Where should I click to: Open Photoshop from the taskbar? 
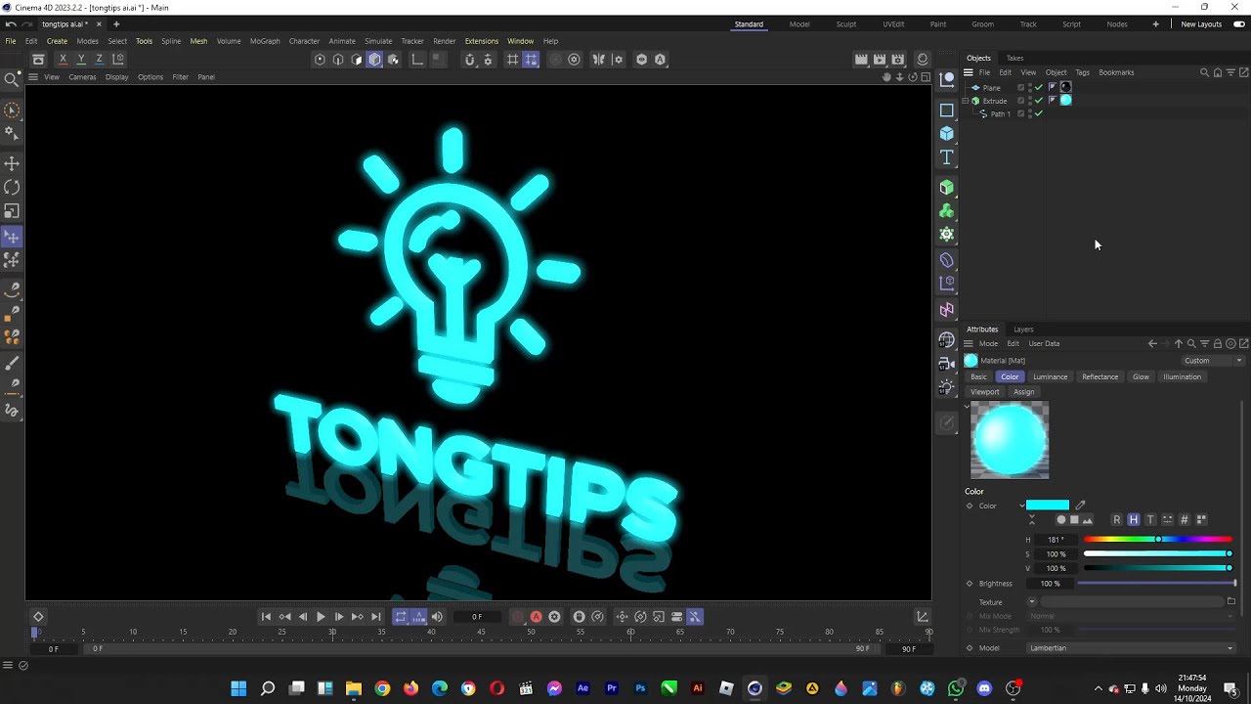pyautogui.click(x=640, y=688)
